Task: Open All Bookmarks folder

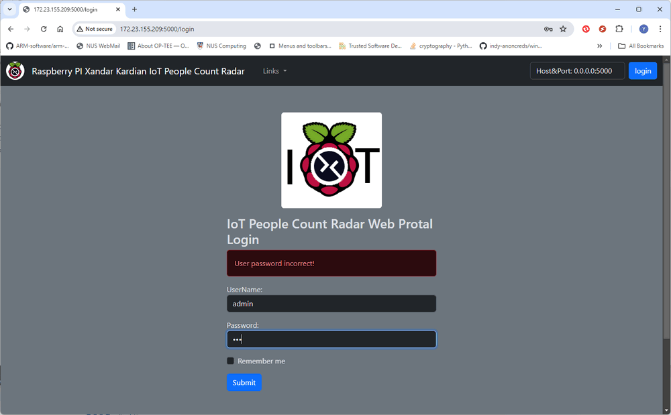Action: 641,46
